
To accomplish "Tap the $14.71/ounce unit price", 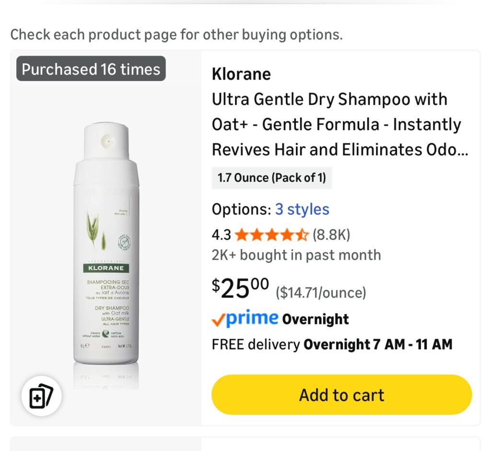I will point(321,292).
